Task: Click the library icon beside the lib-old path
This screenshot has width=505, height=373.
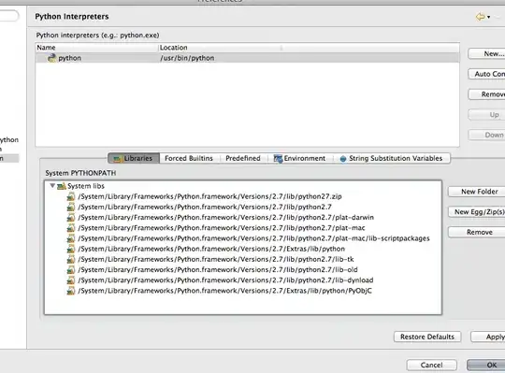Action: 71,269
